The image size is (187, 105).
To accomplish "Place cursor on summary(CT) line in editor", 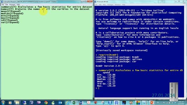I will click(x=47, y=7).
